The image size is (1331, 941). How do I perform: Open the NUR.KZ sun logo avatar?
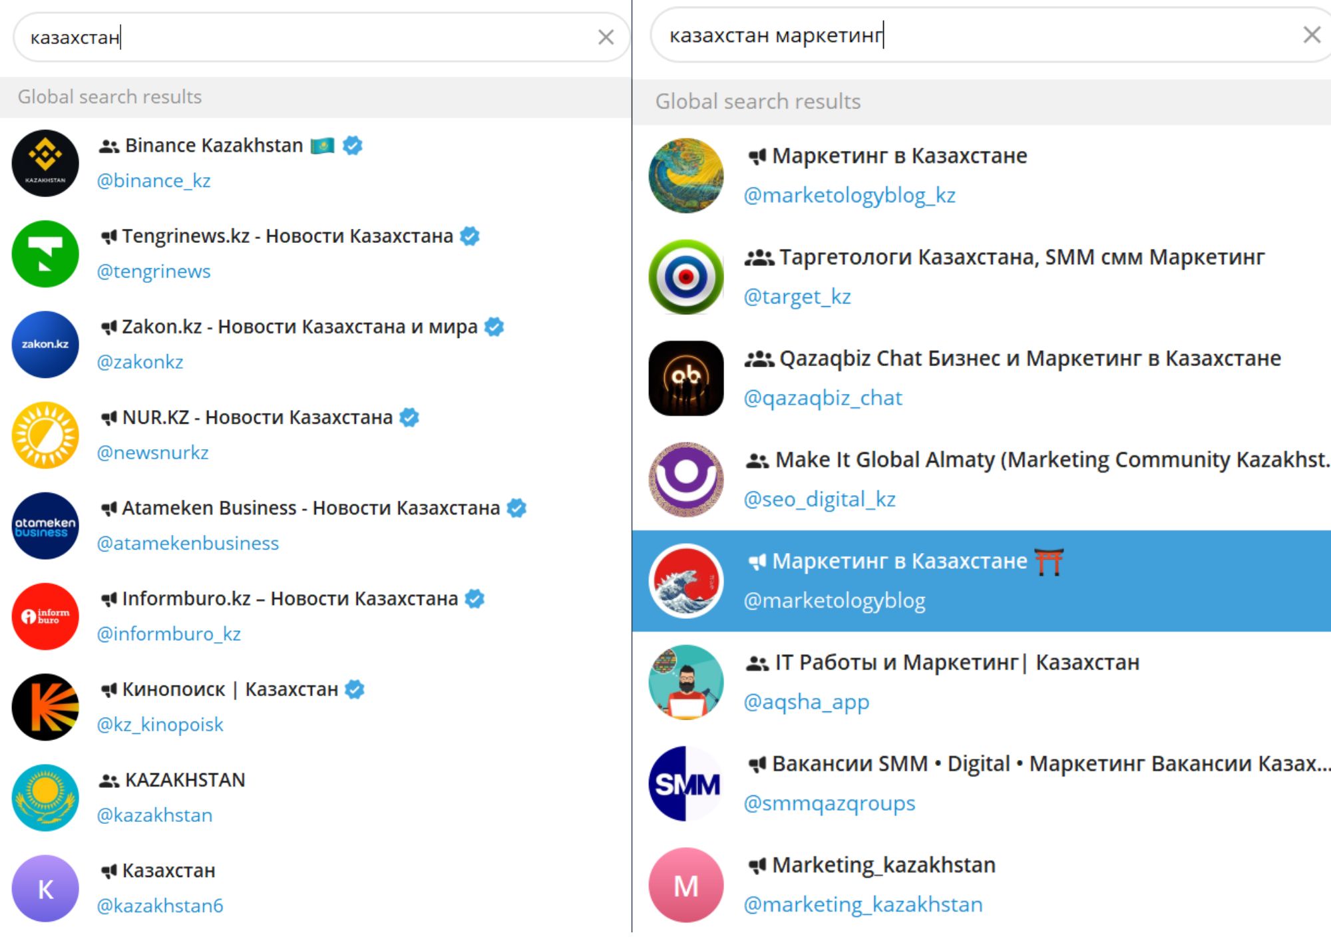click(45, 435)
